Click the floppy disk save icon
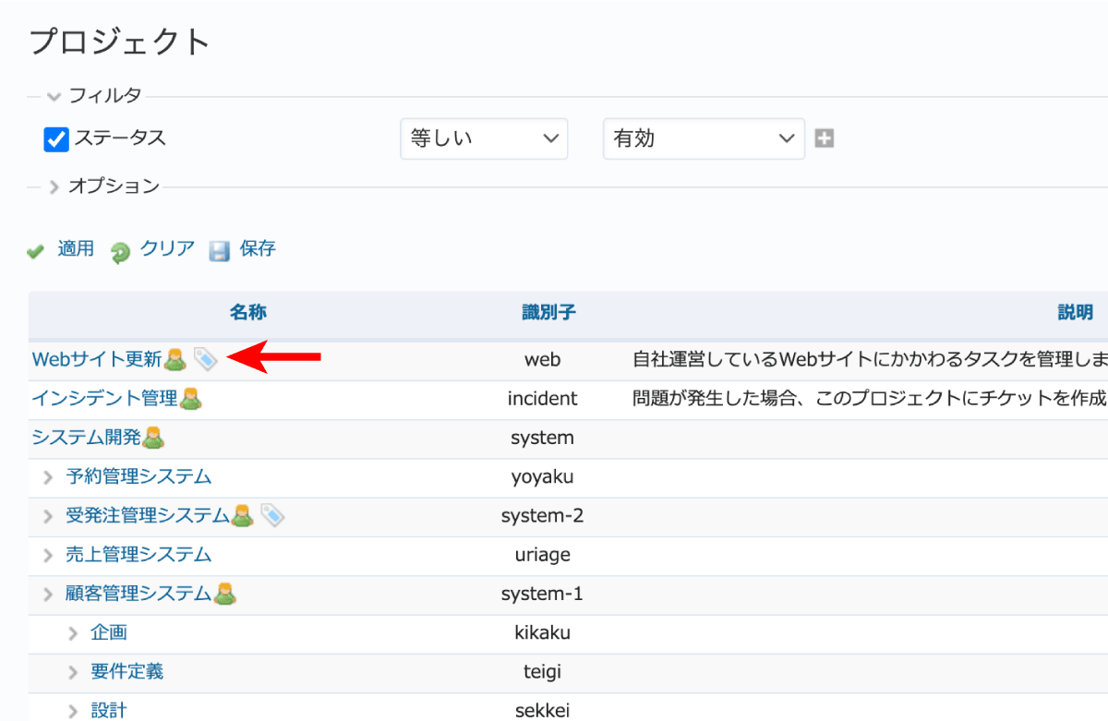The image size is (1108, 721). [219, 251]
